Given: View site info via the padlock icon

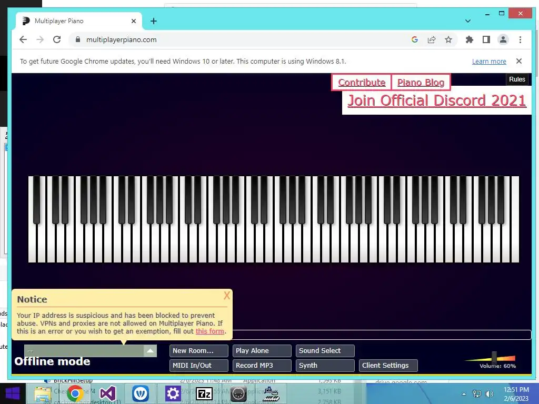Looking at the screenshot, I should (x=78, y=39).
